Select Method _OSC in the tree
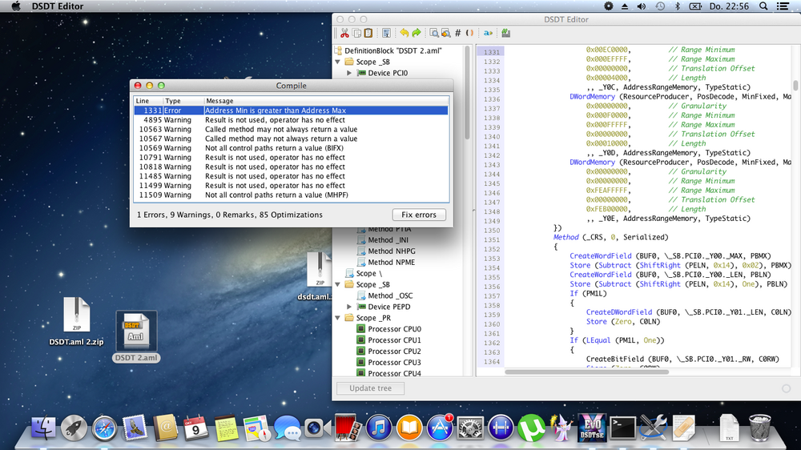The height and width of the screenshot is (450, 801). point(392,295)
